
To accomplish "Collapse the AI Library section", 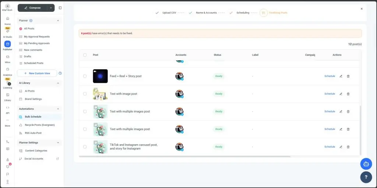I will (x=58, y=83).
